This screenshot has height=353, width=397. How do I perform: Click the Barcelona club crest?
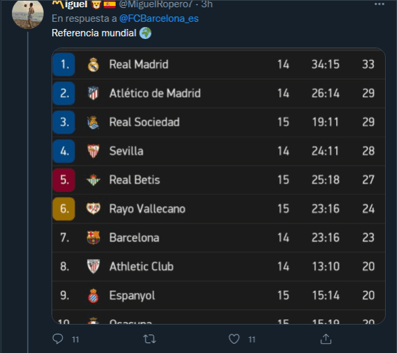pos(93,238)
